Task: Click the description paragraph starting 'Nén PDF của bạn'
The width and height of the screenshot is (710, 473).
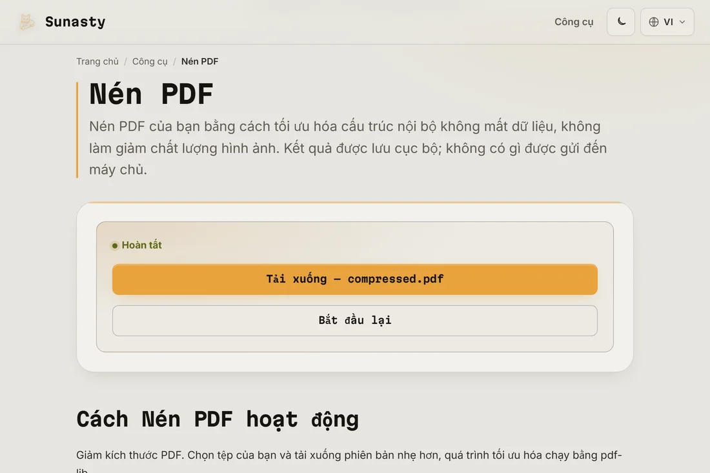Action: pos(348,148)
